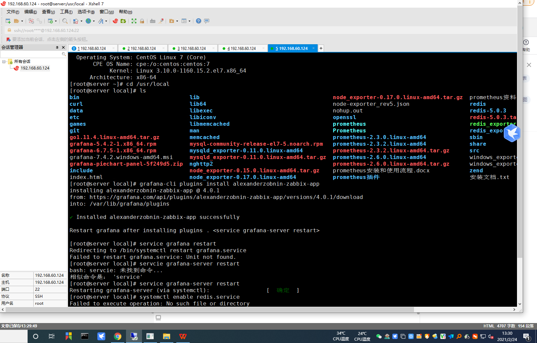
Task: Click the keyboard mapping toolbar icon
Action: 153,21
